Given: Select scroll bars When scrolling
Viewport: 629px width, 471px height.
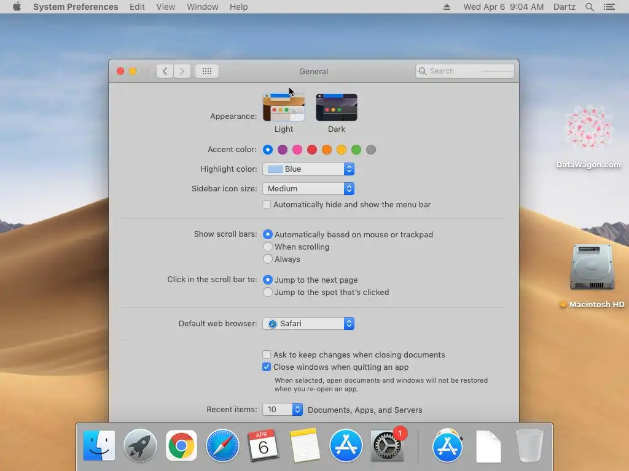Looking at the screenshot, I should [268, 247].
